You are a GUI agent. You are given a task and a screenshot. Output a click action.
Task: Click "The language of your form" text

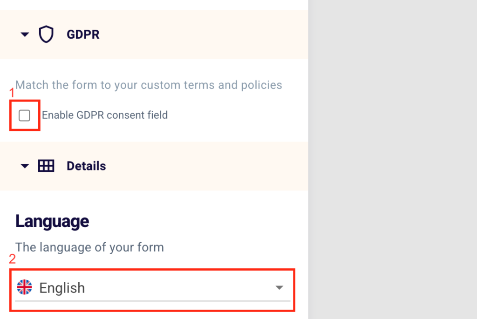[x=89, y=247]
